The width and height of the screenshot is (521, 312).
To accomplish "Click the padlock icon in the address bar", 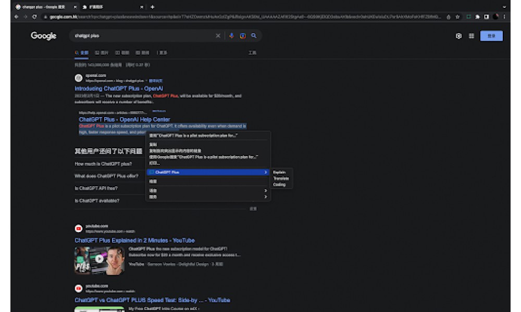I will [45, 17].
